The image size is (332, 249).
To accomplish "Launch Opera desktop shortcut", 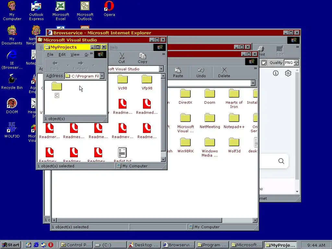I will click(109, 9).
